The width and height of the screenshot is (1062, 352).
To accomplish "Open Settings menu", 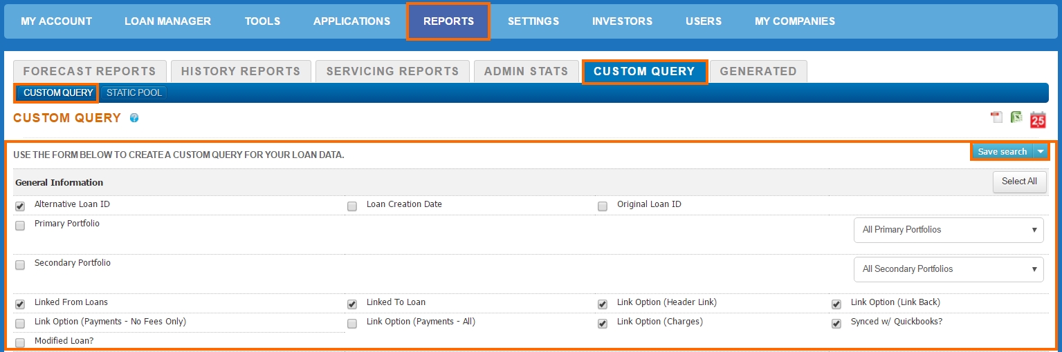I will (x=533, y=21).
